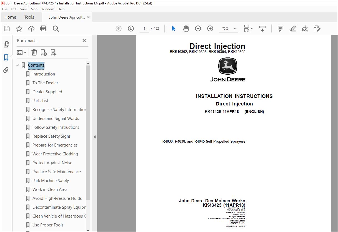The width and height of the screenshot is (338, 232).
Task: Click the Save file icon
Action: tap(7, 29)
